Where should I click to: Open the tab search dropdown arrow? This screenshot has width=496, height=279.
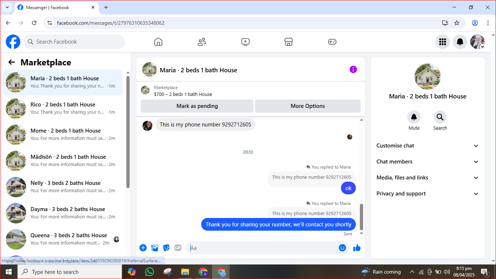click(x=7, y=7)
